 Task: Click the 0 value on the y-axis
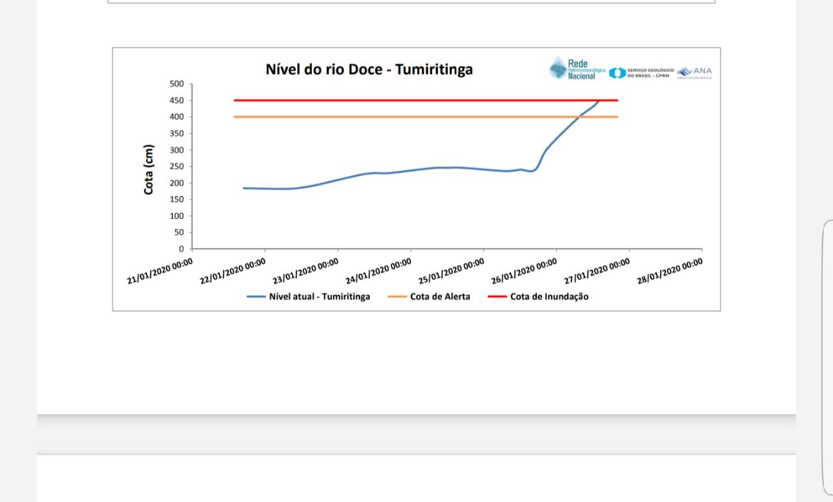tap(181, 249)
